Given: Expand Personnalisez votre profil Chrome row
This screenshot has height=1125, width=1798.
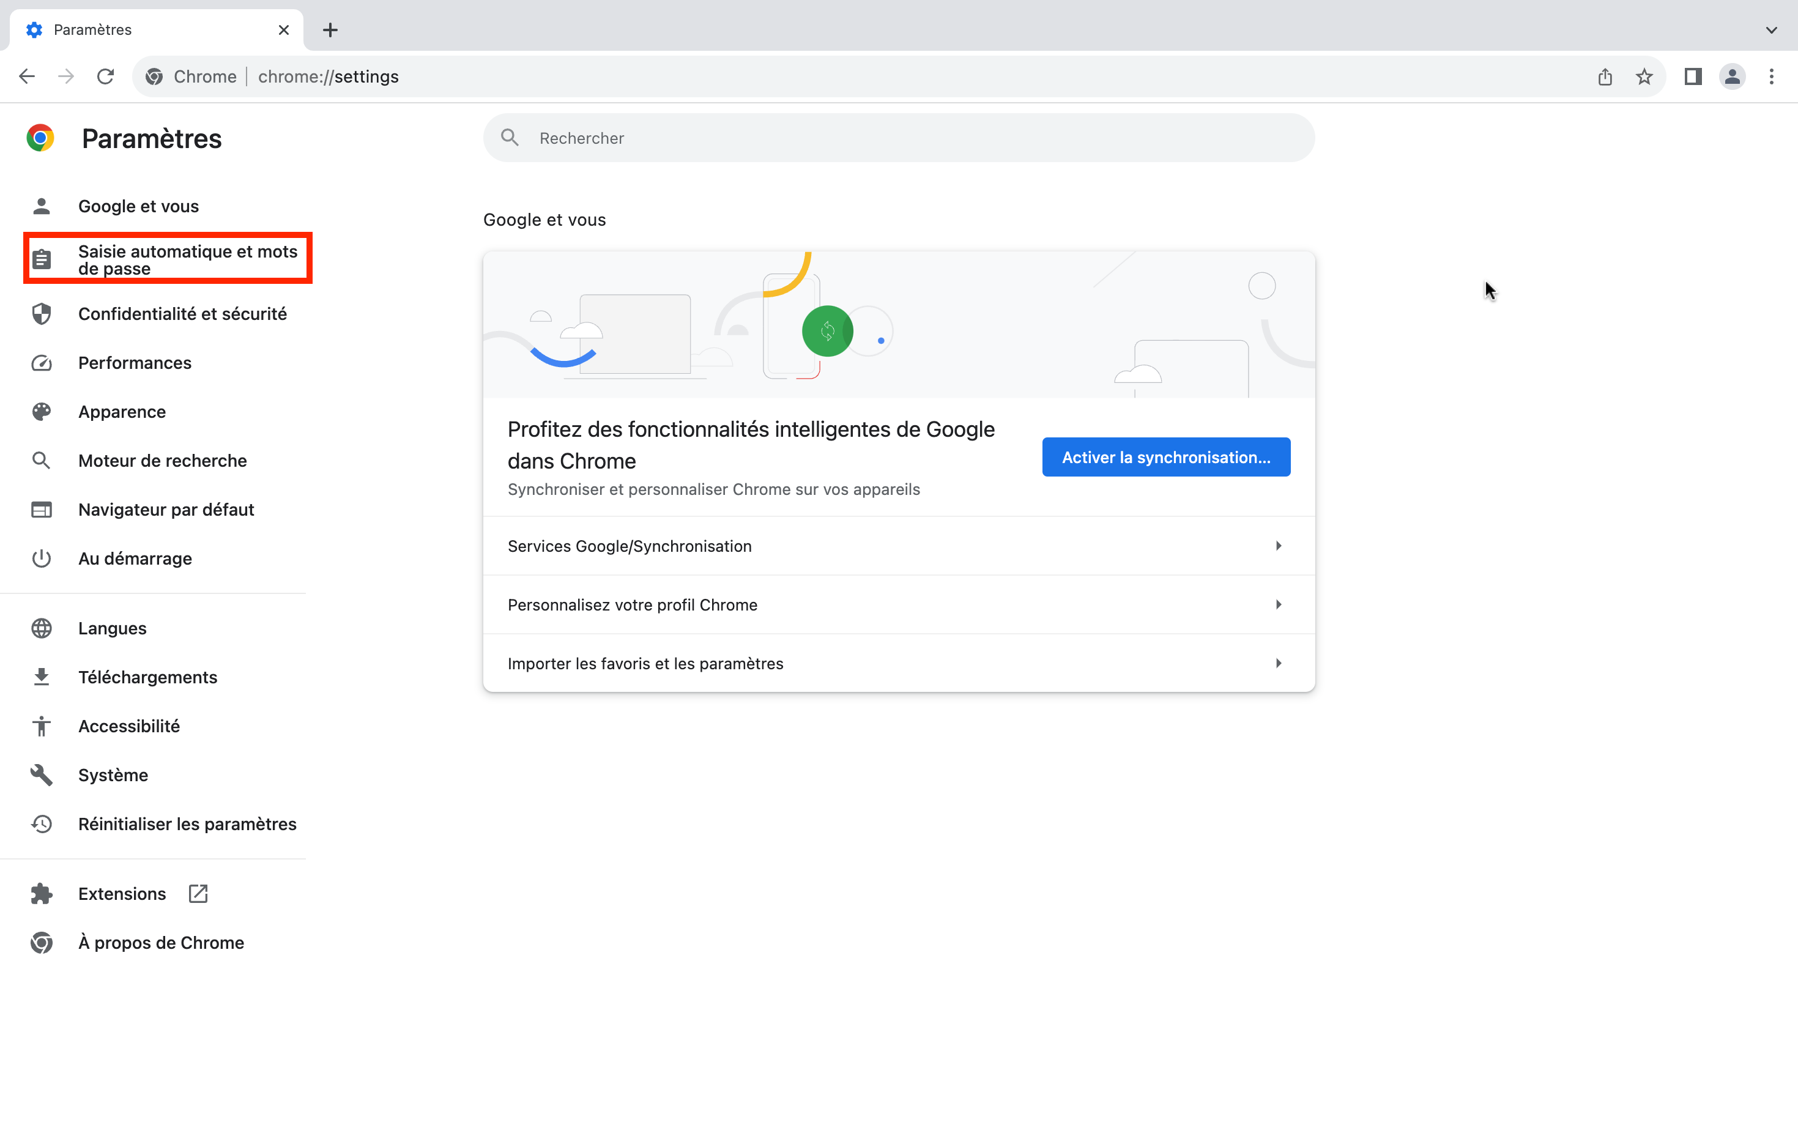Looking at the screenshot, I should (x=899, y=605).
